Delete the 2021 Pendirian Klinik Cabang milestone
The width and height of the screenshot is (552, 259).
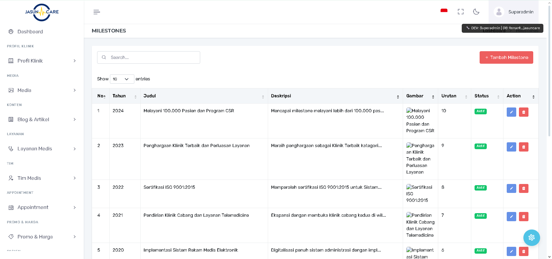(x=523, y=216)
